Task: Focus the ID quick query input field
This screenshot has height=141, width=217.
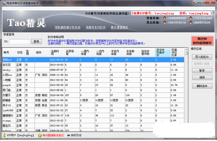Action: pos(20,41)
